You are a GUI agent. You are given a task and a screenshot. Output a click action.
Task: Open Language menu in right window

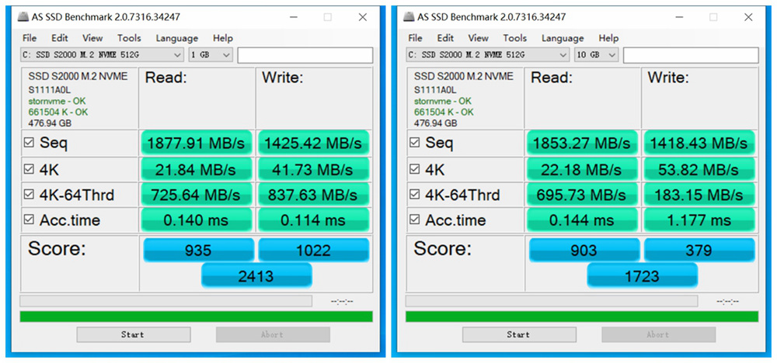coord(563,38)
